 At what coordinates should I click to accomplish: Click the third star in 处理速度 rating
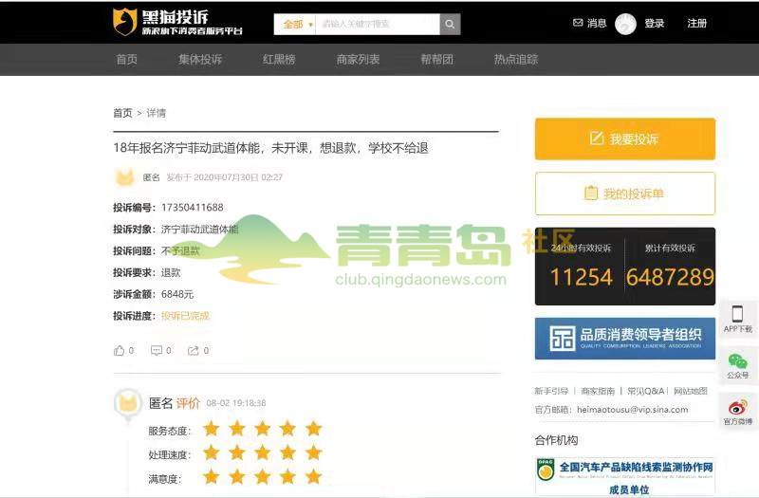(x=263, y=452)
